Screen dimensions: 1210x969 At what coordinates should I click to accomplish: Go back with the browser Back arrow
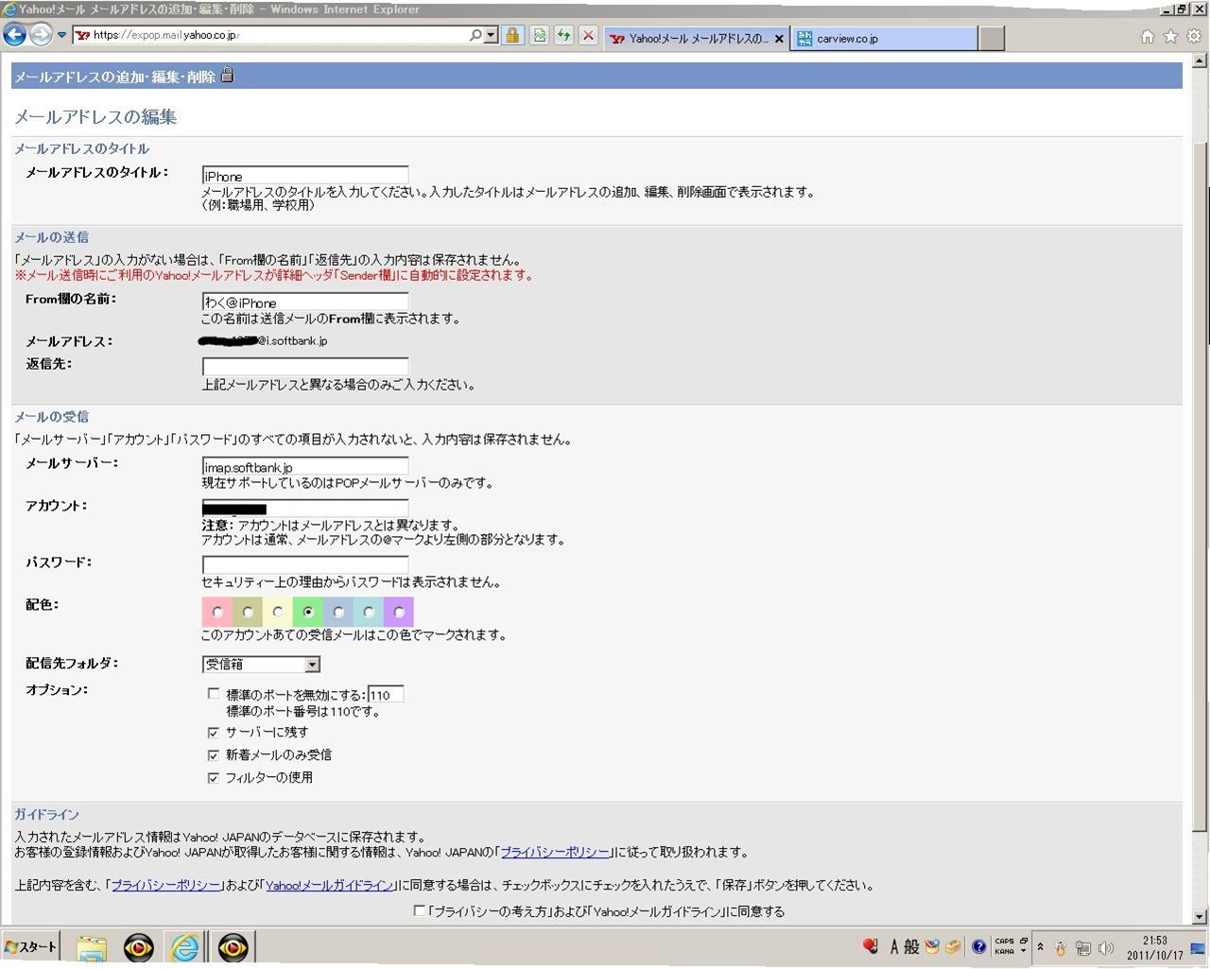14,35
